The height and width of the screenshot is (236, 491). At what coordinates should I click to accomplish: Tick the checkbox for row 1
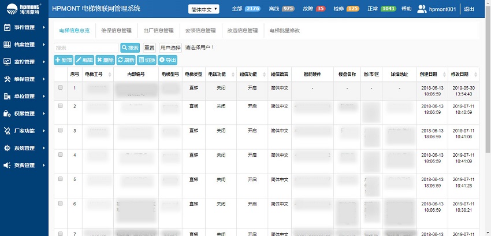tap(61, 88)
